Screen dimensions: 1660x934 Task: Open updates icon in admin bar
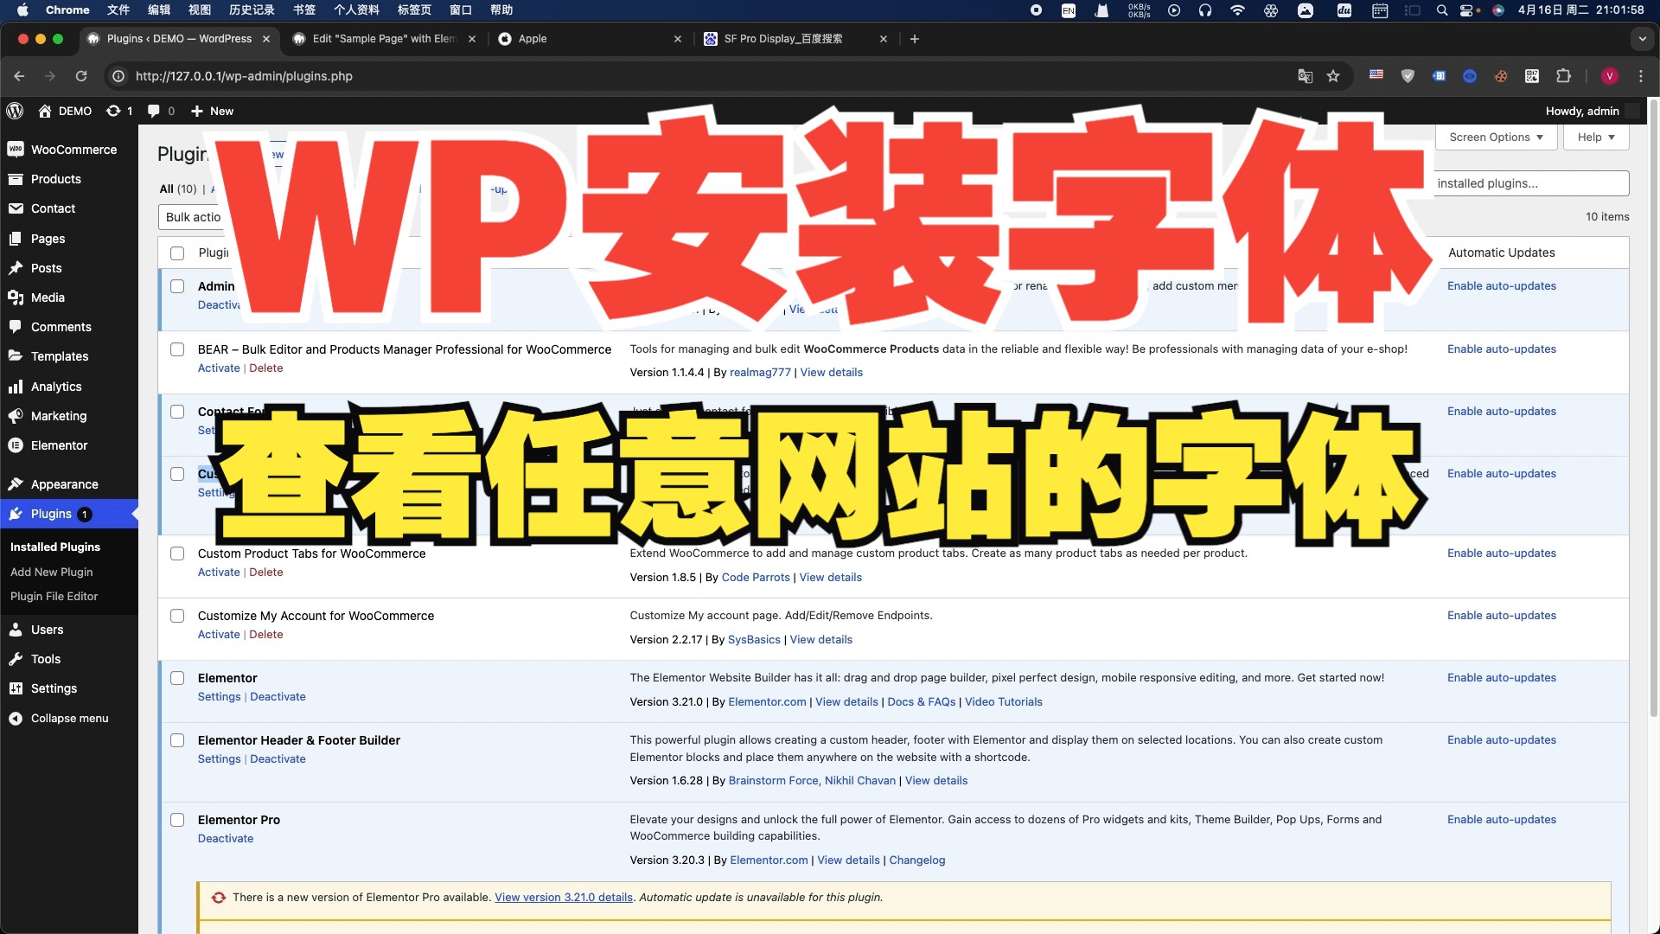pos(113,111)
